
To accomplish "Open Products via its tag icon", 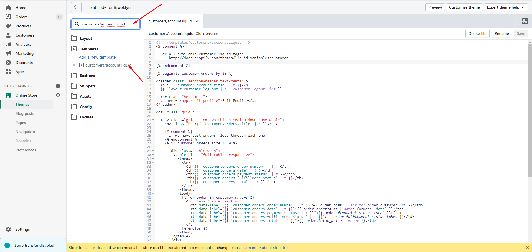I will click(x=8, y=26).
